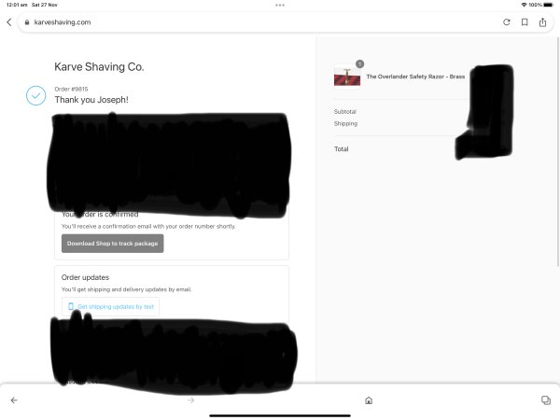Open the share sheet icon
The height and width of the screenshot is (420, 560).
[542, 22]
